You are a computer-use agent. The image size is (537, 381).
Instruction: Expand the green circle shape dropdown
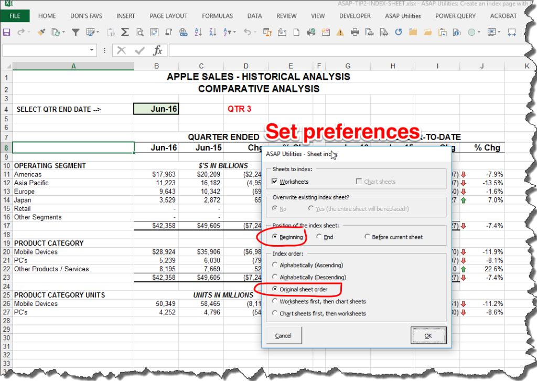tap(479, 32)
